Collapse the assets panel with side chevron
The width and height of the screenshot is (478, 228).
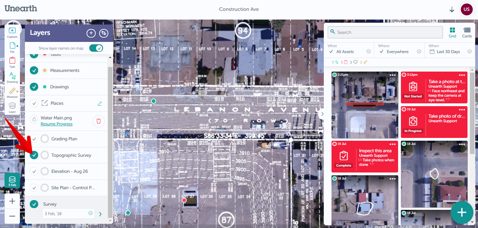(x=322, y=114)
